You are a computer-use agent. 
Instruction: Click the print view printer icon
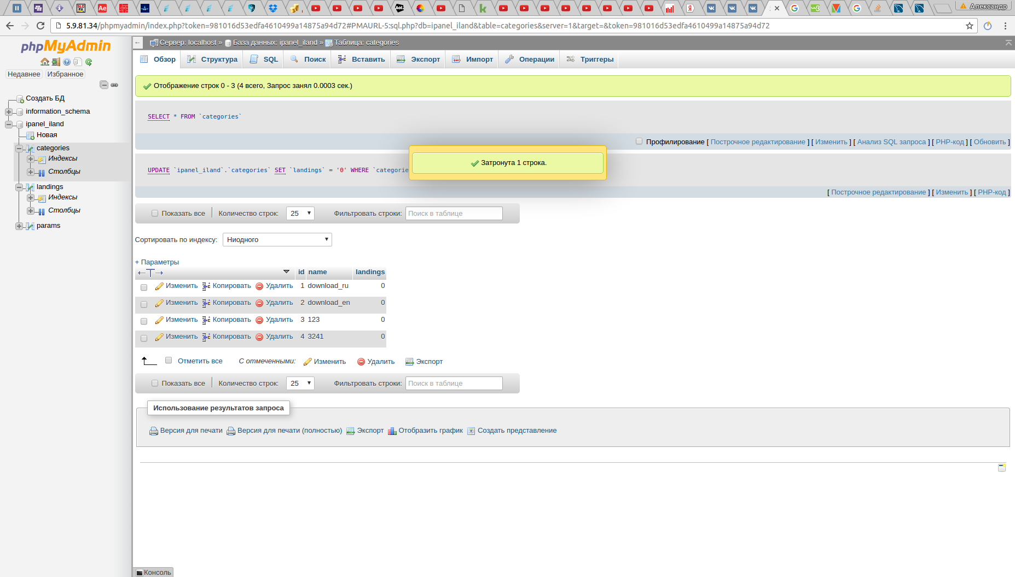point(154,431)
